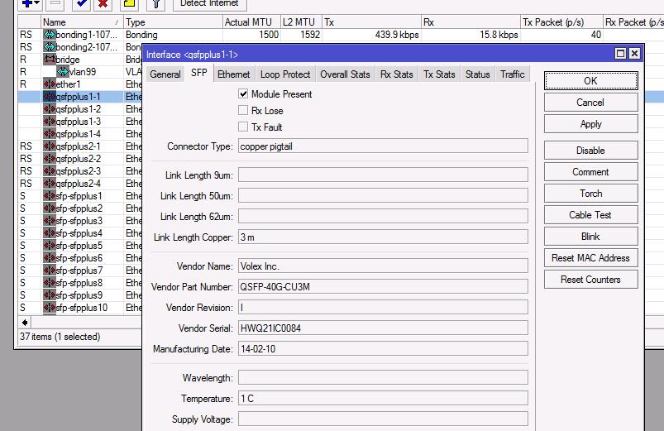Click the Manufacturing Date field

point(383,349)
